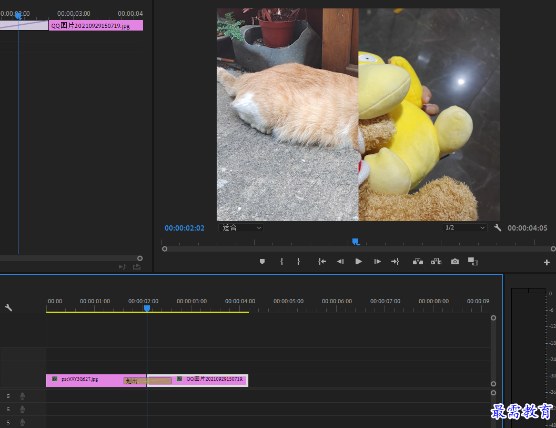
Task: Step back one frame
Action: [x=340, y=262]
